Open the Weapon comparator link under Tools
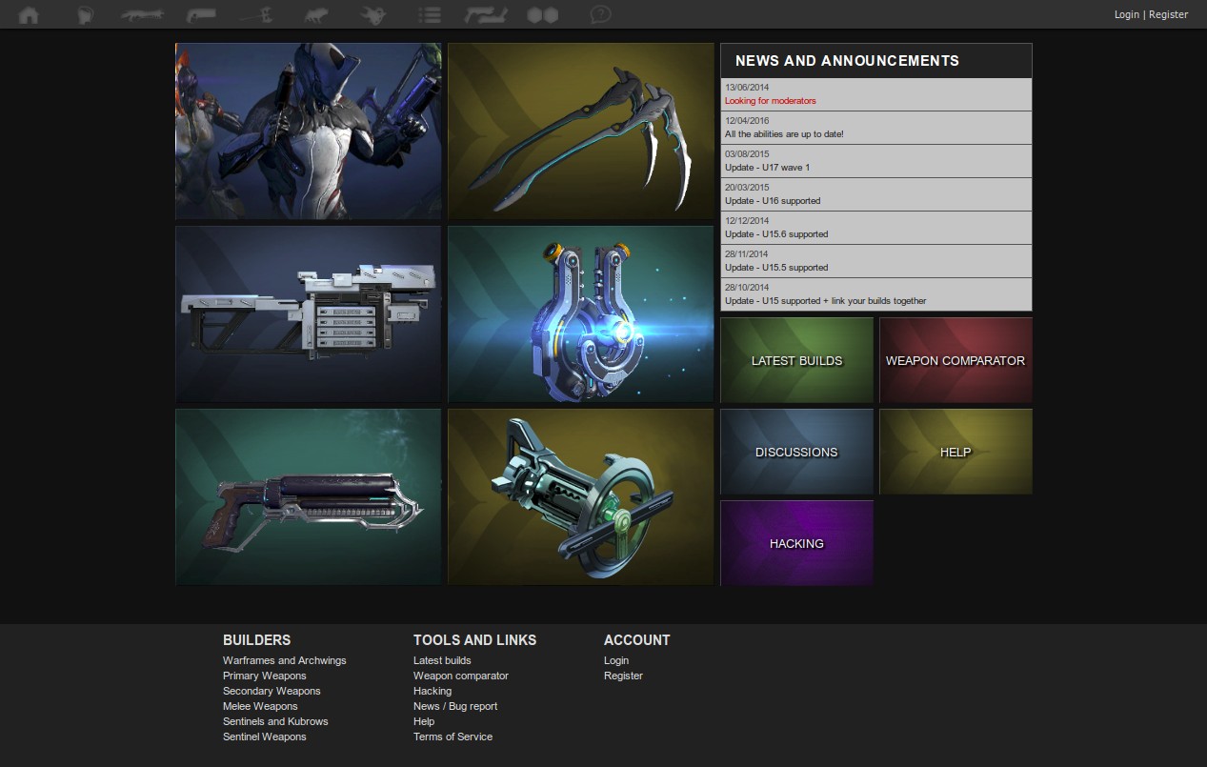 click(x=460, y=676)
